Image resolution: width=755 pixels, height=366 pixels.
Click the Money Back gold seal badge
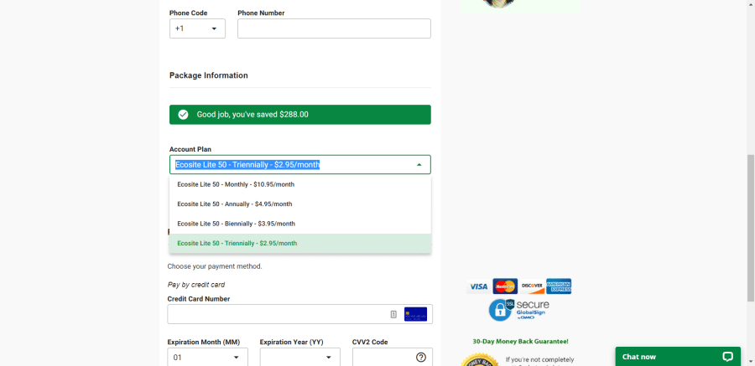480,360
